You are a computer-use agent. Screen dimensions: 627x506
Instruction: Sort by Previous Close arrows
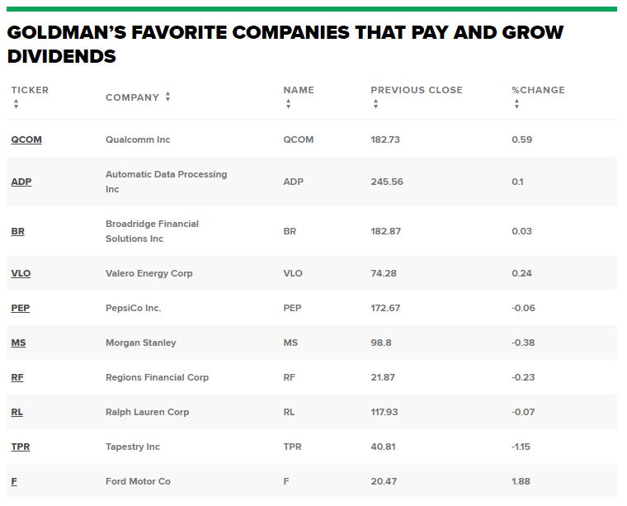(375, 105)
